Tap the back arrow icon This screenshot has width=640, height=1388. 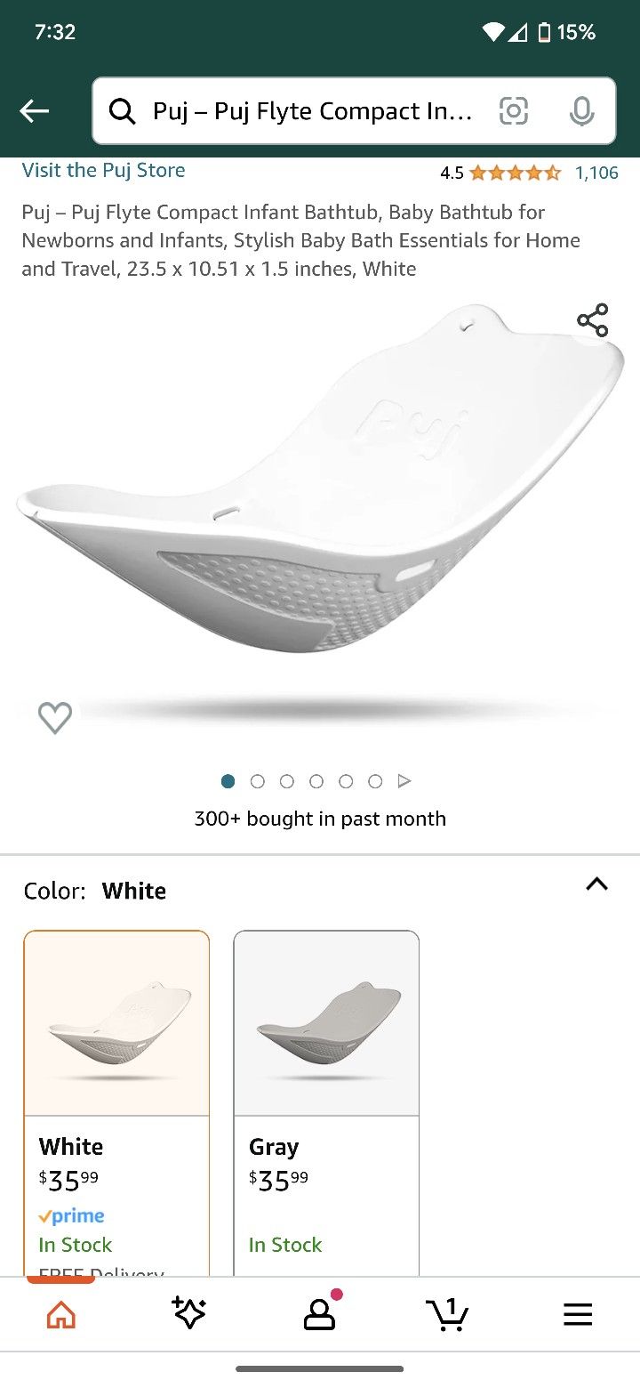click(x=34, y=111)
